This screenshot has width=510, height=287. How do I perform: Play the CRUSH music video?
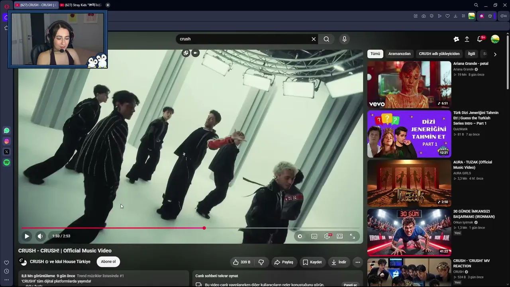[27, 236]
